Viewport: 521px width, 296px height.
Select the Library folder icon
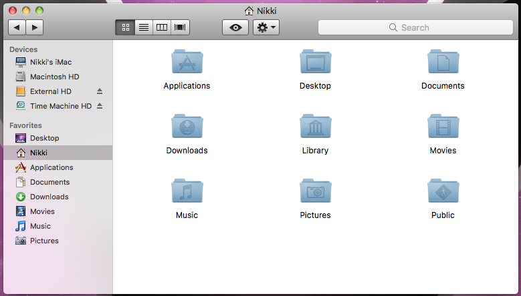[315, 126]
